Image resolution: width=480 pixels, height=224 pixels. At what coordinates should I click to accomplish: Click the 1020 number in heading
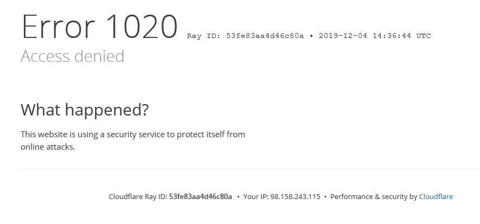click(x=142, y=27)
